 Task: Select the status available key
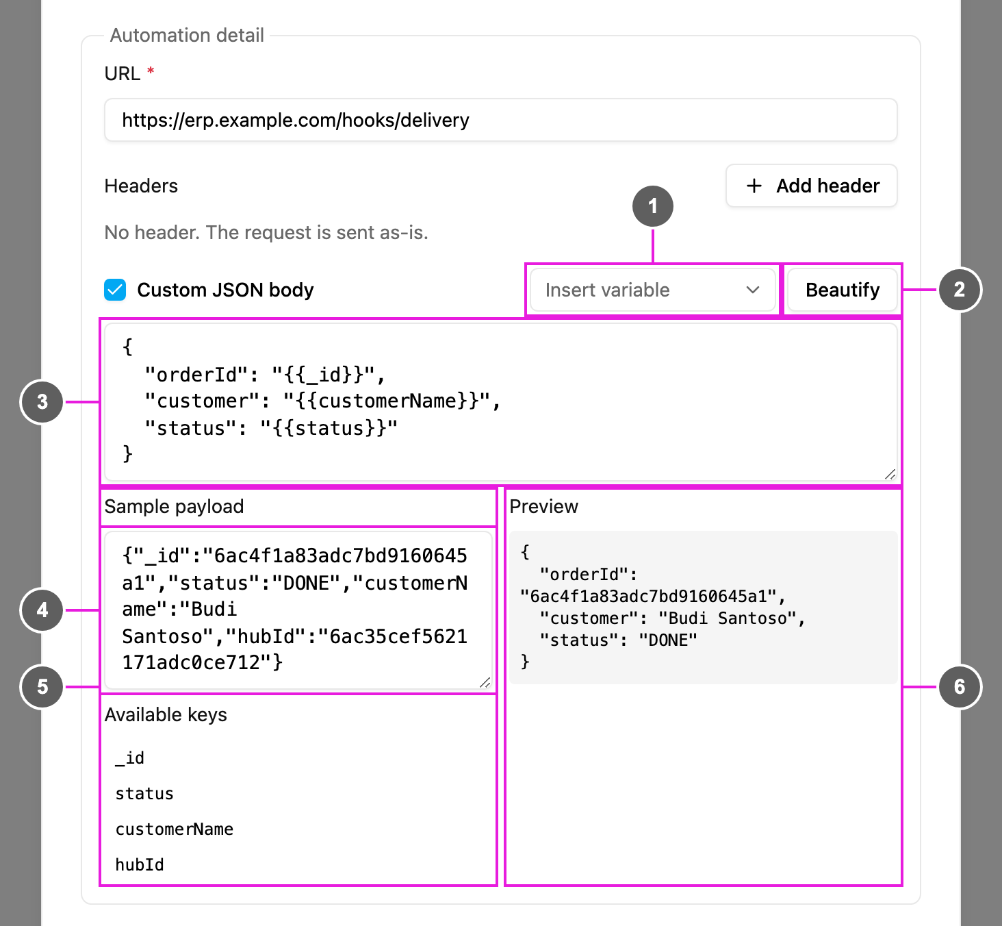point(144,794)
